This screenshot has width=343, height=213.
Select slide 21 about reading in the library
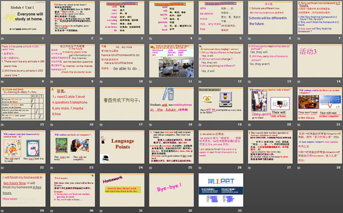318,105
